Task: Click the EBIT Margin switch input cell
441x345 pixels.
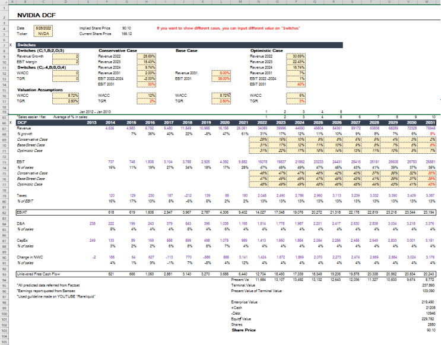Action: tap(65, 62)
